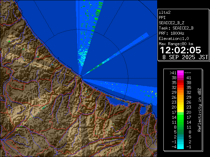This screenshot has height=157, width=210.
Task: Click the 12:02:05 timestamp display
Action: (x=180, y=50)
